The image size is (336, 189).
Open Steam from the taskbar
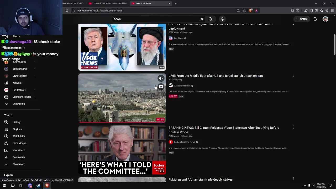click(x=38, y=186)
